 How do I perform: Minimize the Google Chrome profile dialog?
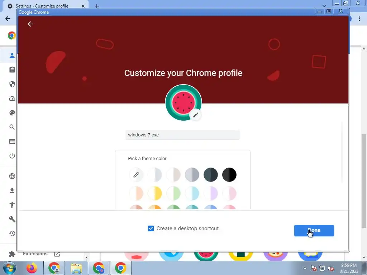coord(319,11)
